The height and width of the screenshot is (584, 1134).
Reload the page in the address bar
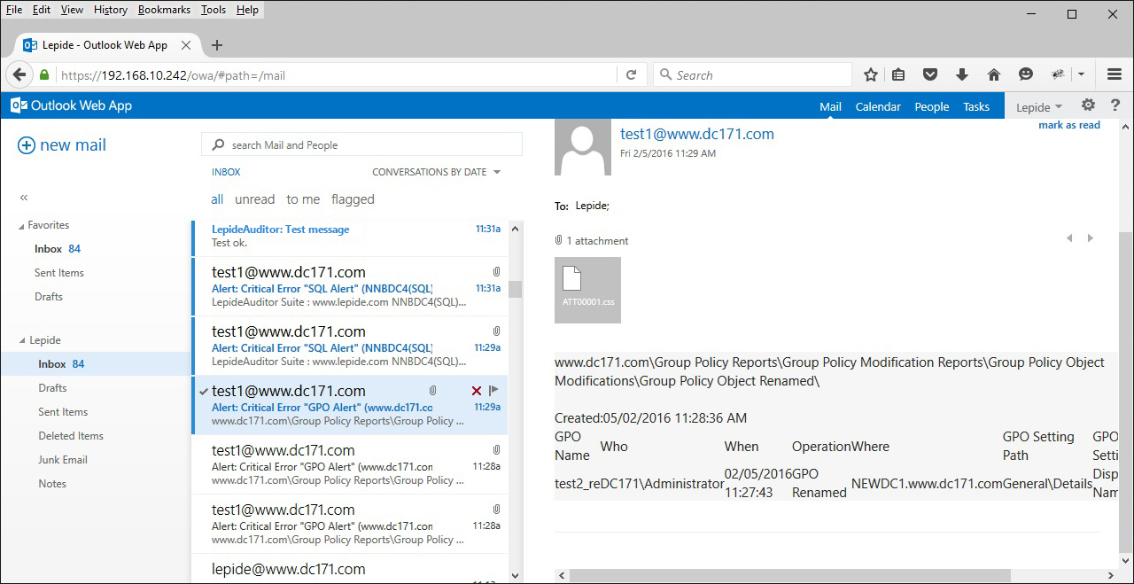click(x=632, y=75)
